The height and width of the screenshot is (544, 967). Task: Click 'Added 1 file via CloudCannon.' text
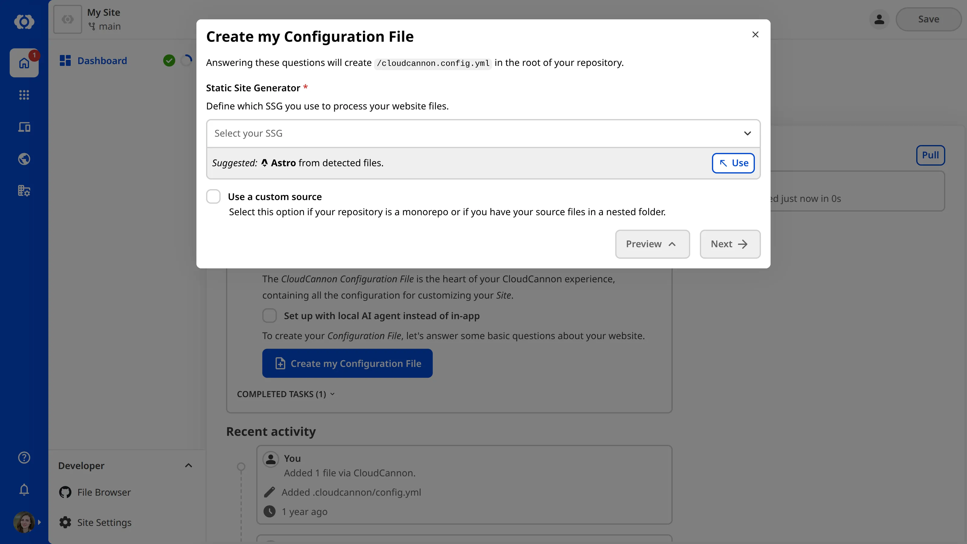pyautogui.click(x=350, y=473)
